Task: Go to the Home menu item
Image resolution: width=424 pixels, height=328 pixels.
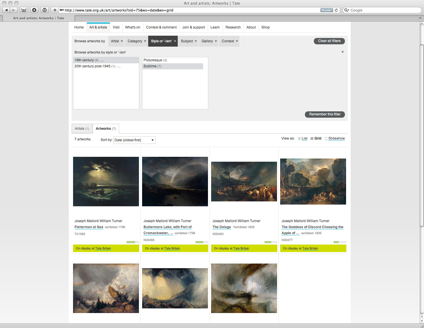Action: [x=79, y=27]
